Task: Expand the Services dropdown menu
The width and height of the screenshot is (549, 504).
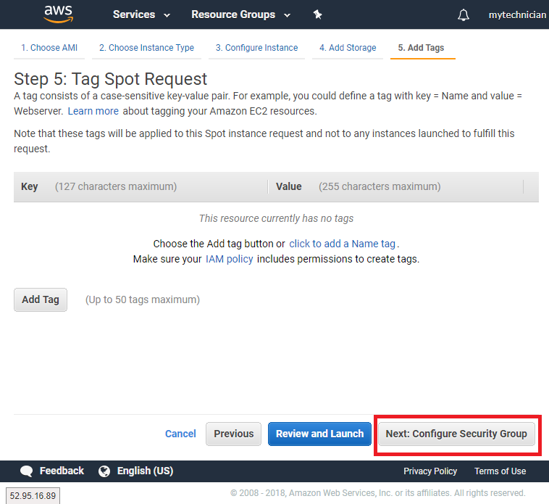Action: [x=141, y=15]
